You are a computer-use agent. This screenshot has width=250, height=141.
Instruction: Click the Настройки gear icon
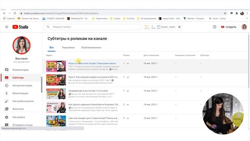(7, 117)
